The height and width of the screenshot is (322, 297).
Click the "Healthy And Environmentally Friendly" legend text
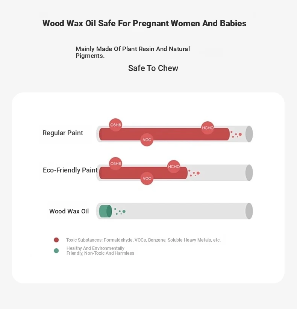[x=100, y=251]
